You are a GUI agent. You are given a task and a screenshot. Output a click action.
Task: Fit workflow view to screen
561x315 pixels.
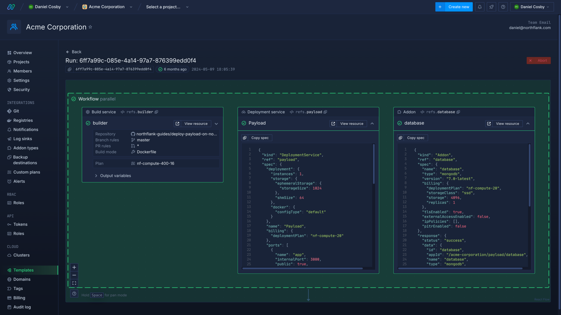coord(74,283)
